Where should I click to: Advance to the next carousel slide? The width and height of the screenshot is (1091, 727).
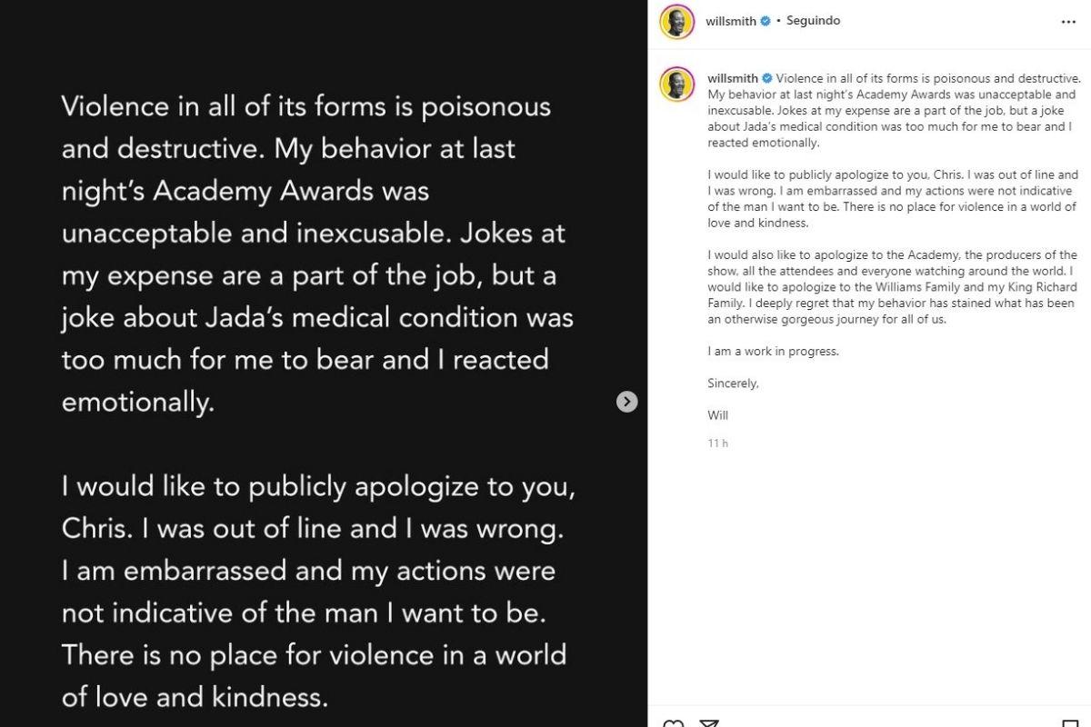pos(626,402)
